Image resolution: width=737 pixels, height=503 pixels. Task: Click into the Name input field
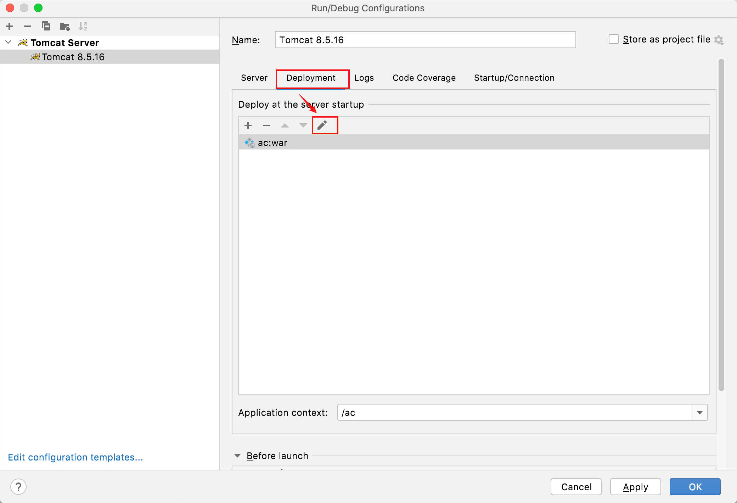(425, 40)
